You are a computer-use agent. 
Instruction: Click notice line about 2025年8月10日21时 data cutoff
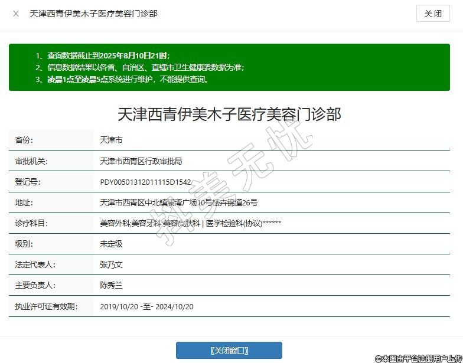109,55
